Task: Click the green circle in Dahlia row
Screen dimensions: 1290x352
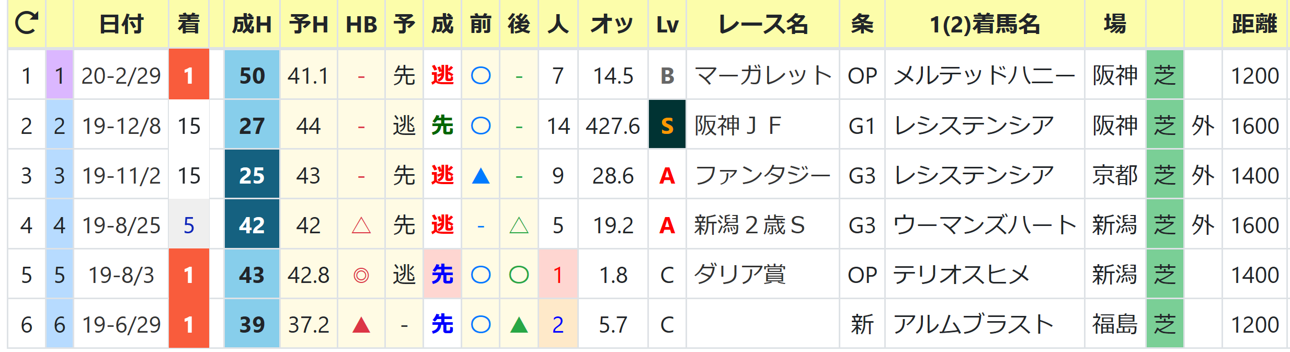Action: coord(519,275)
